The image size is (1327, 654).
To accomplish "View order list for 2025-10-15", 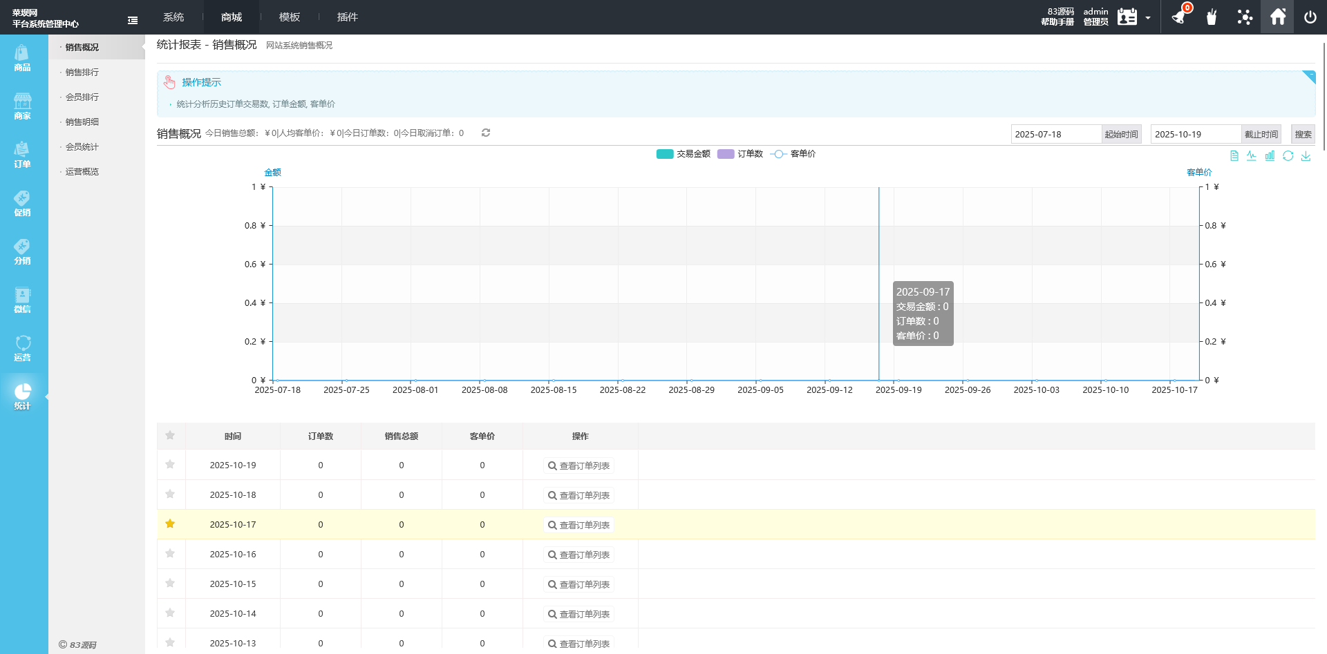I will 579,584.
